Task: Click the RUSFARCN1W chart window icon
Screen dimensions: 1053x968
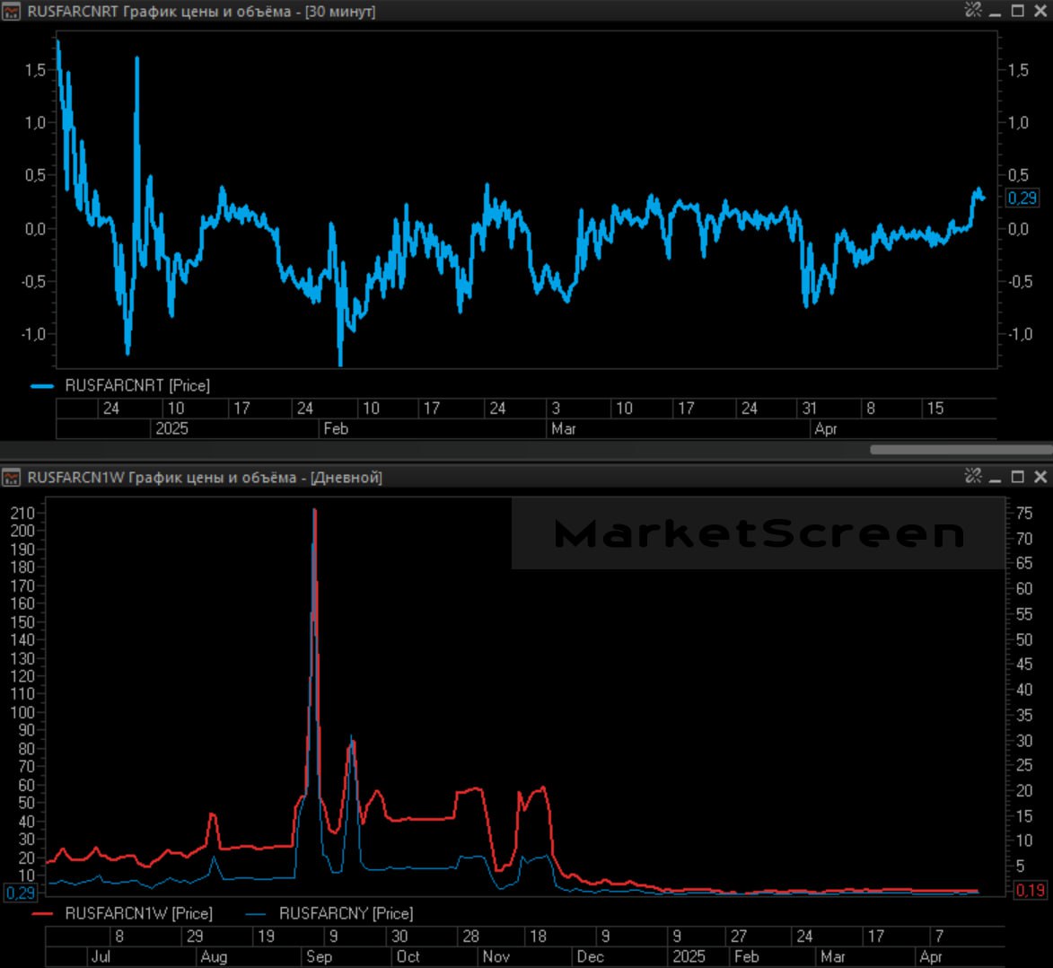Action: (12, 478)
